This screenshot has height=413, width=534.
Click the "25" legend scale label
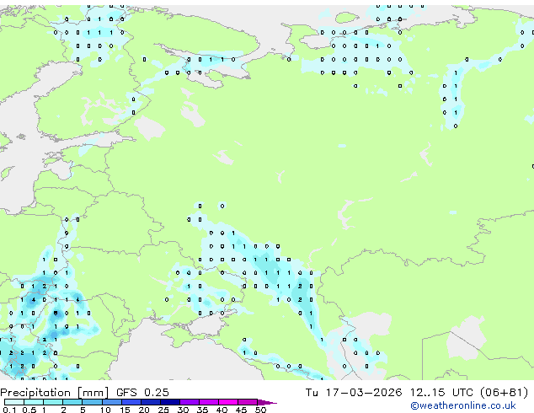click(x=163, y=410)
